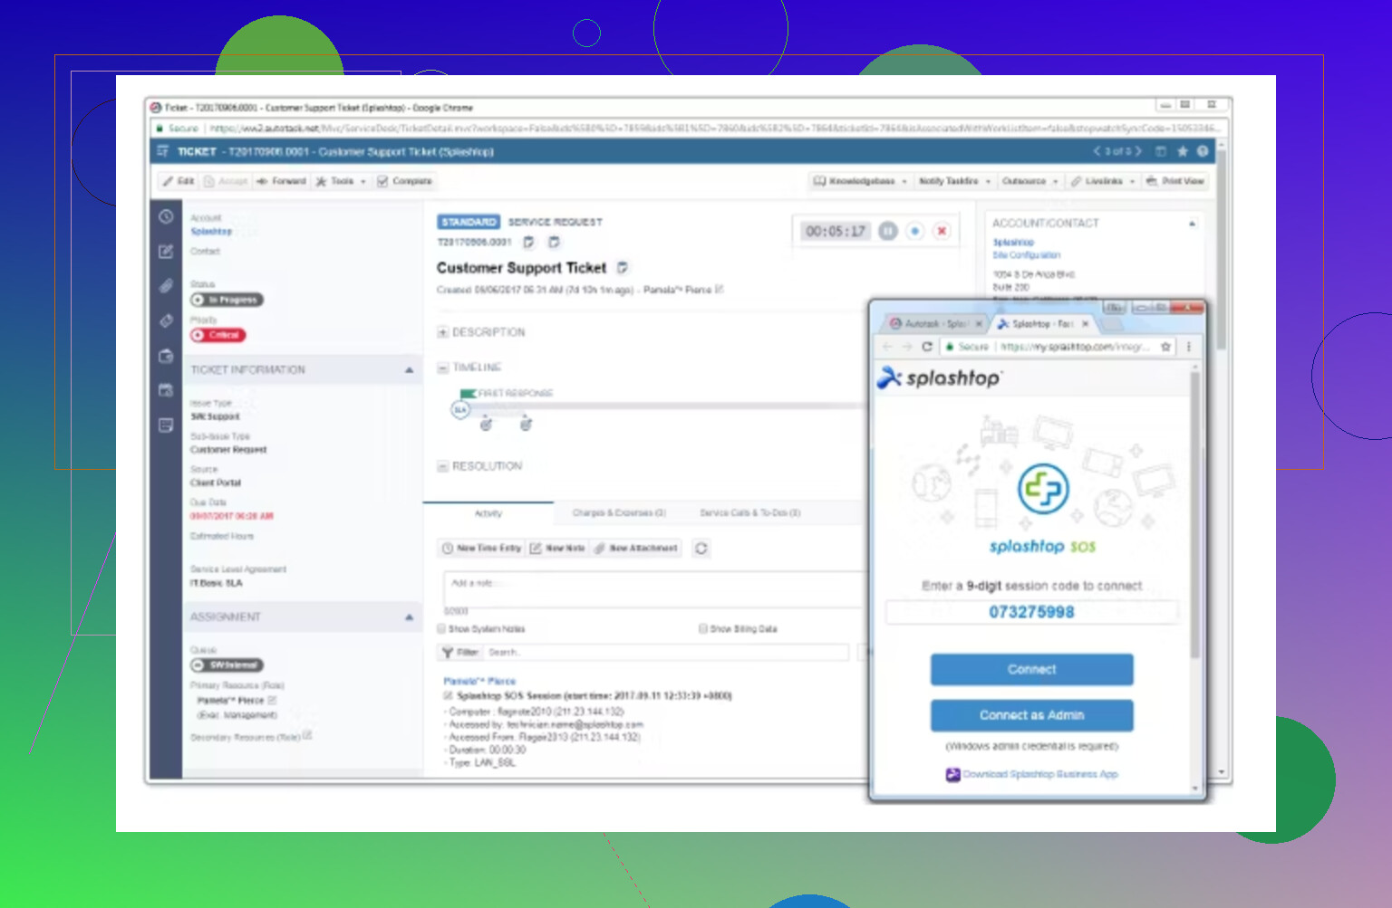
Task: Open the edit note icon in the ticket sidebar
Action: [x=166, y=252]
